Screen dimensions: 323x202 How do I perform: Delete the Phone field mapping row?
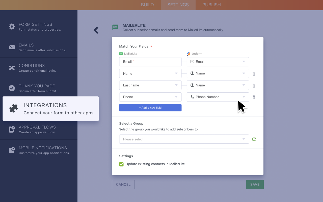pos(254,97)
